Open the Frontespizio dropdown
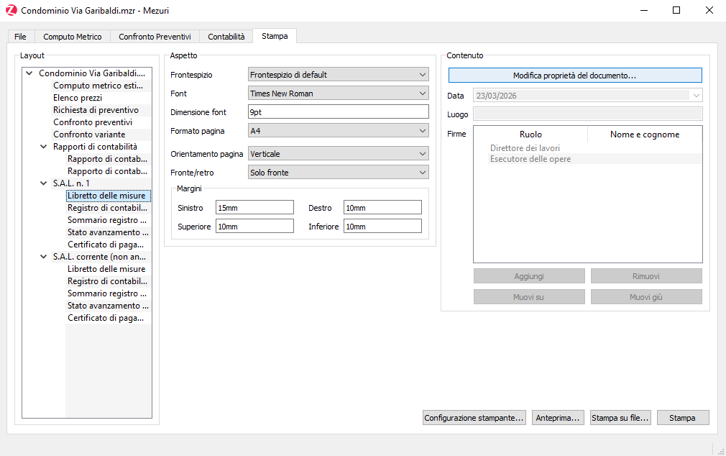The width and height of the screenshot is (726, 456). click(338, 75)
